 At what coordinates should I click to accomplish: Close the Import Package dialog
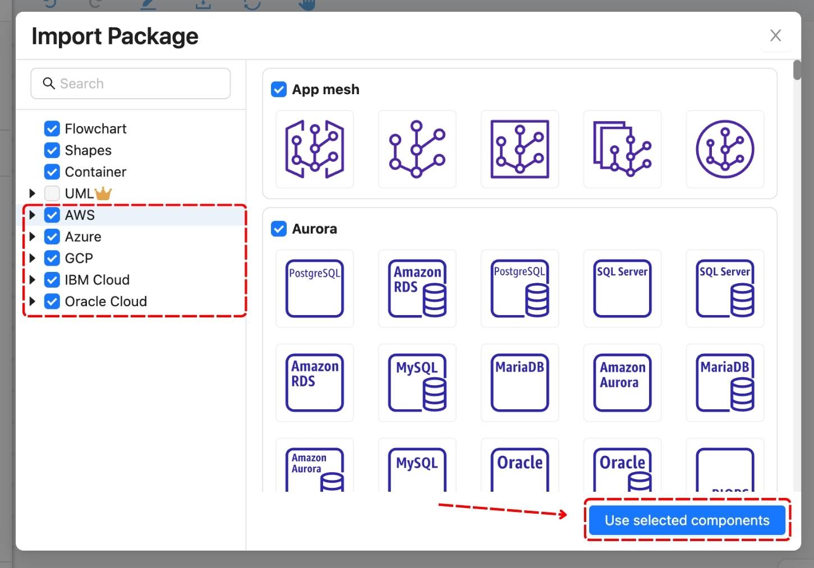pyautogui.click(x=775, y=36)
